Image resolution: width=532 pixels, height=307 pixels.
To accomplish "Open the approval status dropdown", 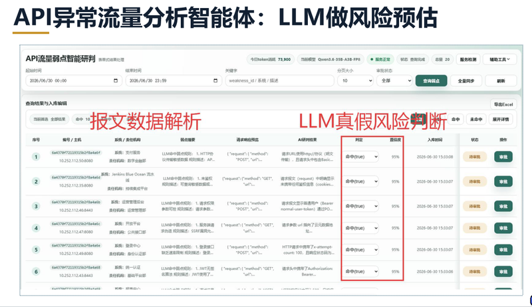I will point(394,80).
